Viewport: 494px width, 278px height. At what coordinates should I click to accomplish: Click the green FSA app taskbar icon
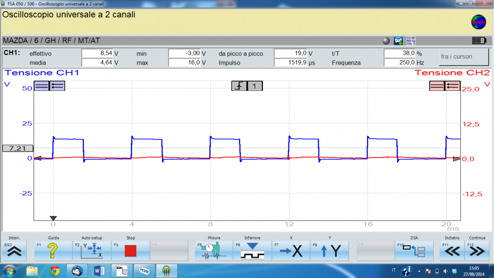pyautogui.click(x=166, y=271)
